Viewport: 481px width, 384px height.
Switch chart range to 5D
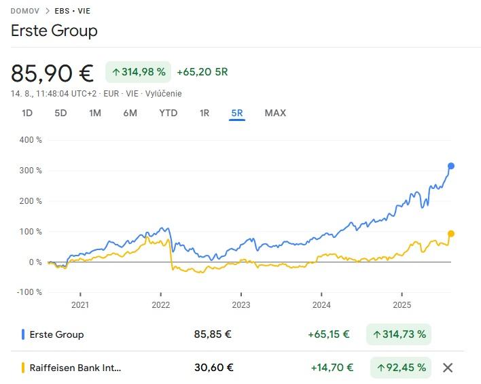[x=60, y=113]
